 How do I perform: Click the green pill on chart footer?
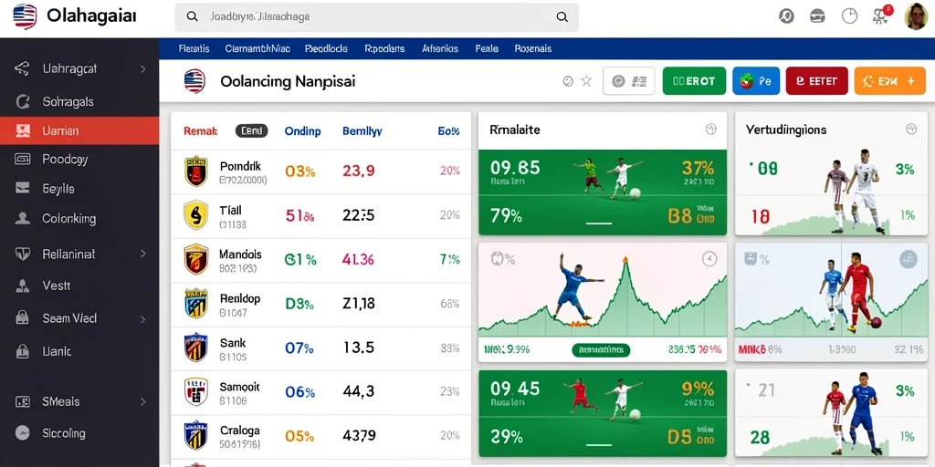tap(601, 350)
